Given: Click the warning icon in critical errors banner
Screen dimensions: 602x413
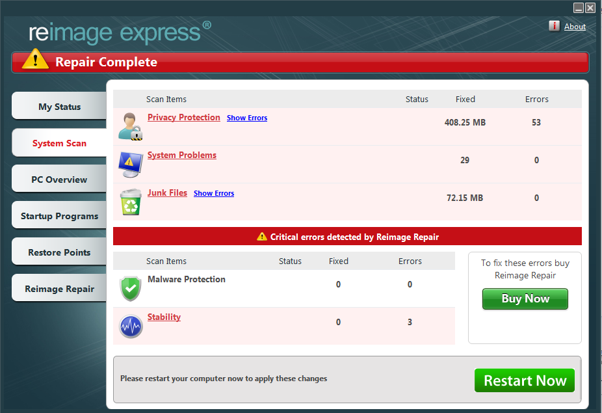Looking at the screenshot, I should (262, 237).
